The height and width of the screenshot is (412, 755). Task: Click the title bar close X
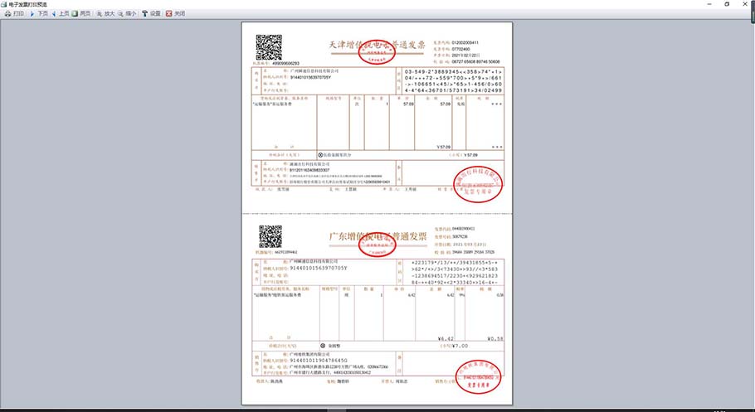coord(745,4)
